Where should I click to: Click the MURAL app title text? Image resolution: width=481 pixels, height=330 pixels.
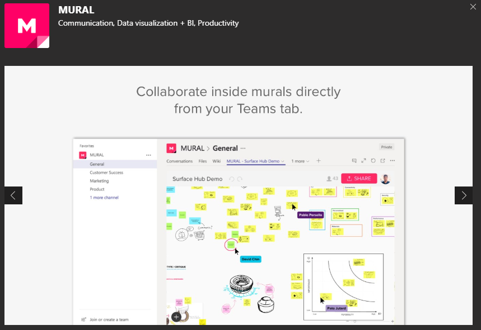click(x=76, y=10)
